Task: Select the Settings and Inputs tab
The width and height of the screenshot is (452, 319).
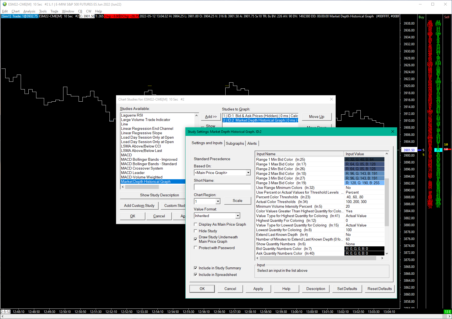Action: click(207, 143)
